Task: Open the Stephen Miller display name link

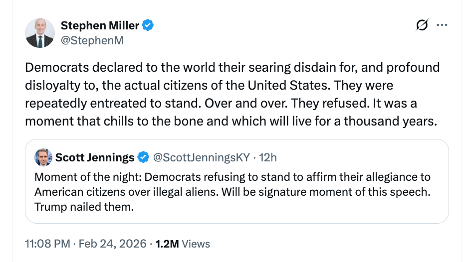Action: [99, 25]
